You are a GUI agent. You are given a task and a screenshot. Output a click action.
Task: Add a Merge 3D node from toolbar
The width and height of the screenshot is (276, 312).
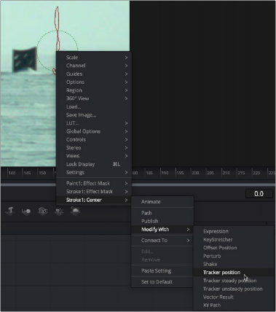[x=26, y=211]
